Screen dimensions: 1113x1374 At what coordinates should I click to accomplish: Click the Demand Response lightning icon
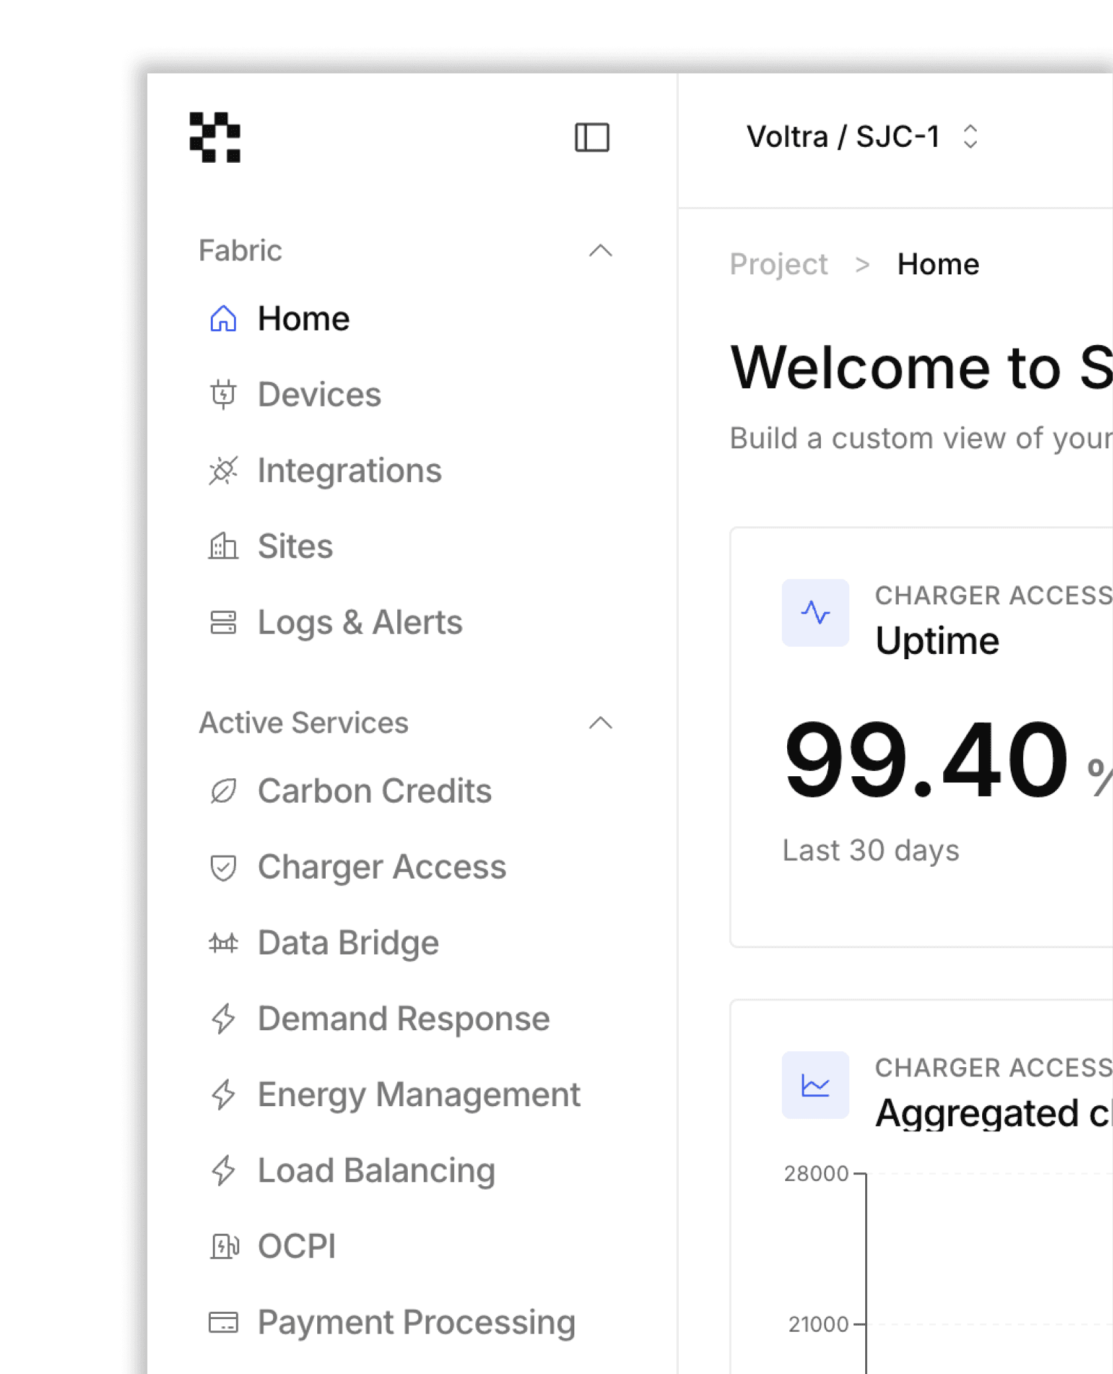223,1018
